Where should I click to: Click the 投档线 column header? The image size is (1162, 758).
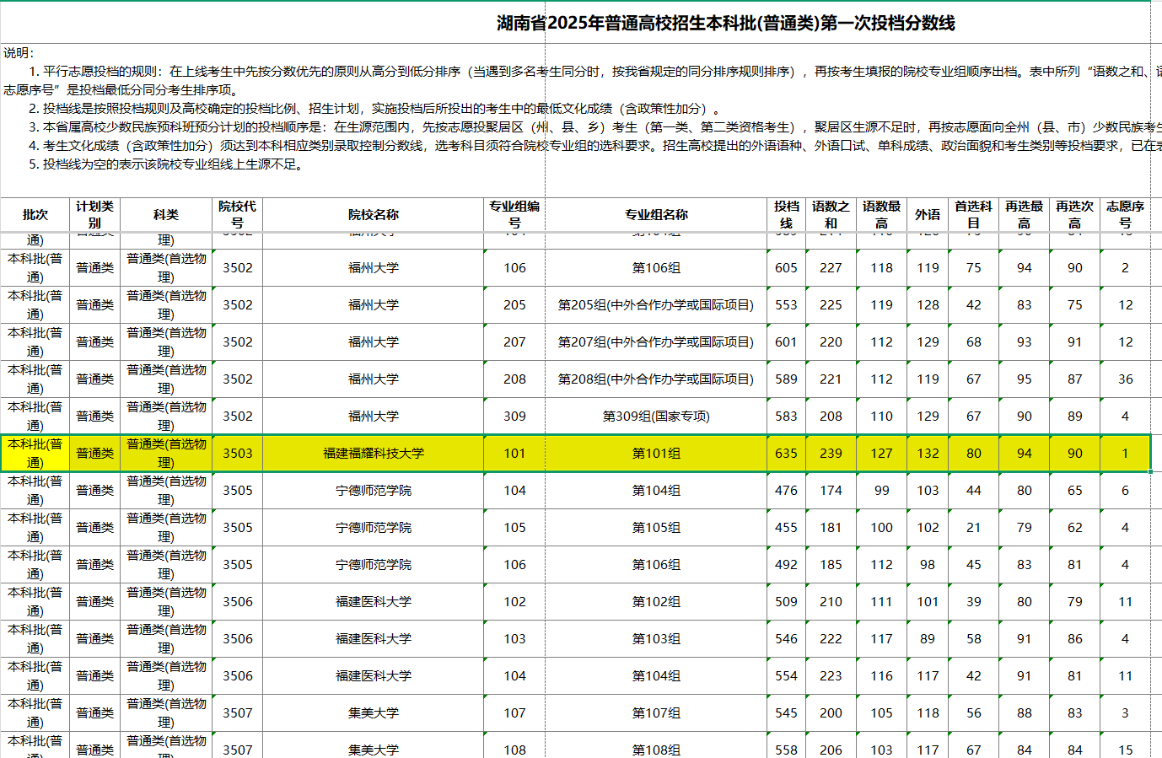[x=786, y=215]
